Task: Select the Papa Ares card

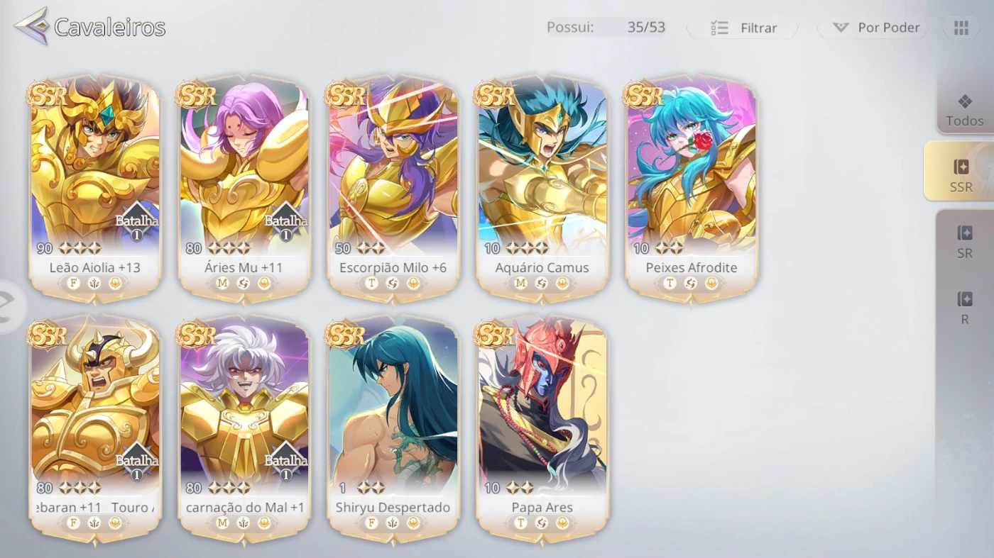Action: click(x=542, y=429)
